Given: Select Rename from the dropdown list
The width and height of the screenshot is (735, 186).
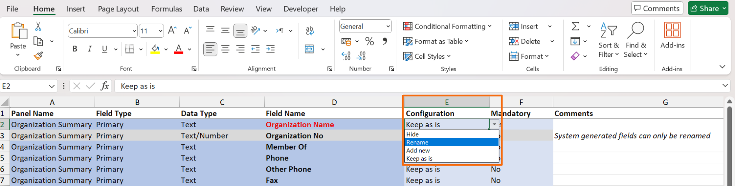Looking at the screenshot, I should [x=451, y=143].
